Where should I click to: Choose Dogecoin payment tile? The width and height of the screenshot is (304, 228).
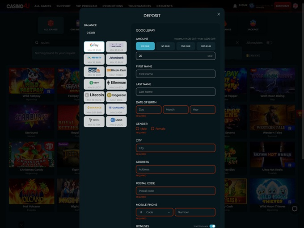116,96
